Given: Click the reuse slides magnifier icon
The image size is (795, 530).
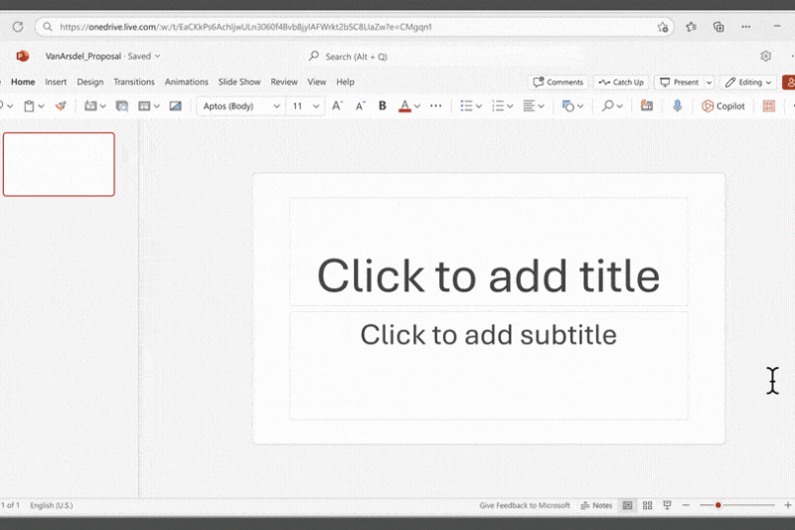Looking at the screenshot, I should tap(121, 106).
